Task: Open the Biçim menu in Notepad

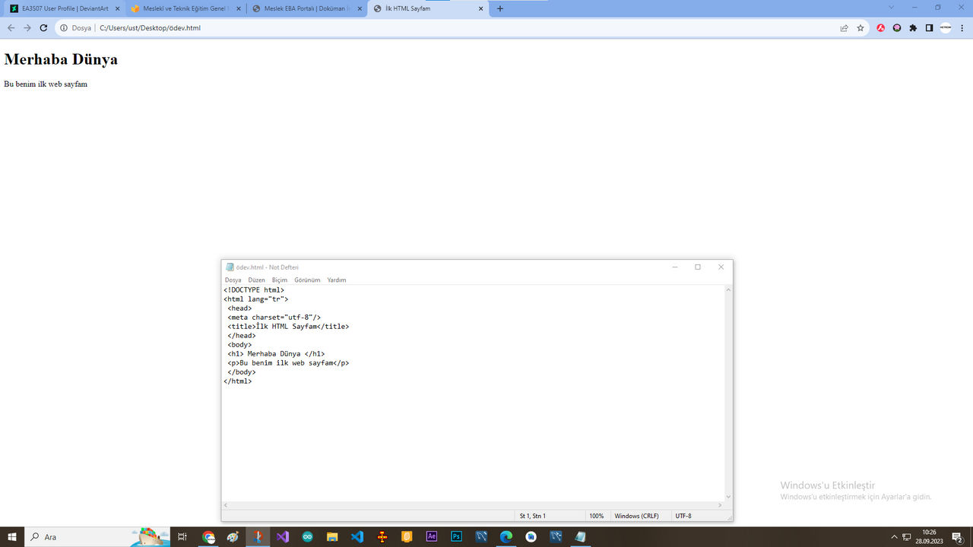Action: point(279,280)
